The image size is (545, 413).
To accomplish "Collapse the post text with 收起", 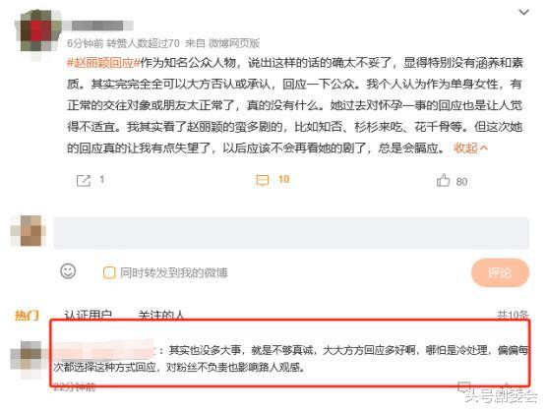I will coord(470,147).
